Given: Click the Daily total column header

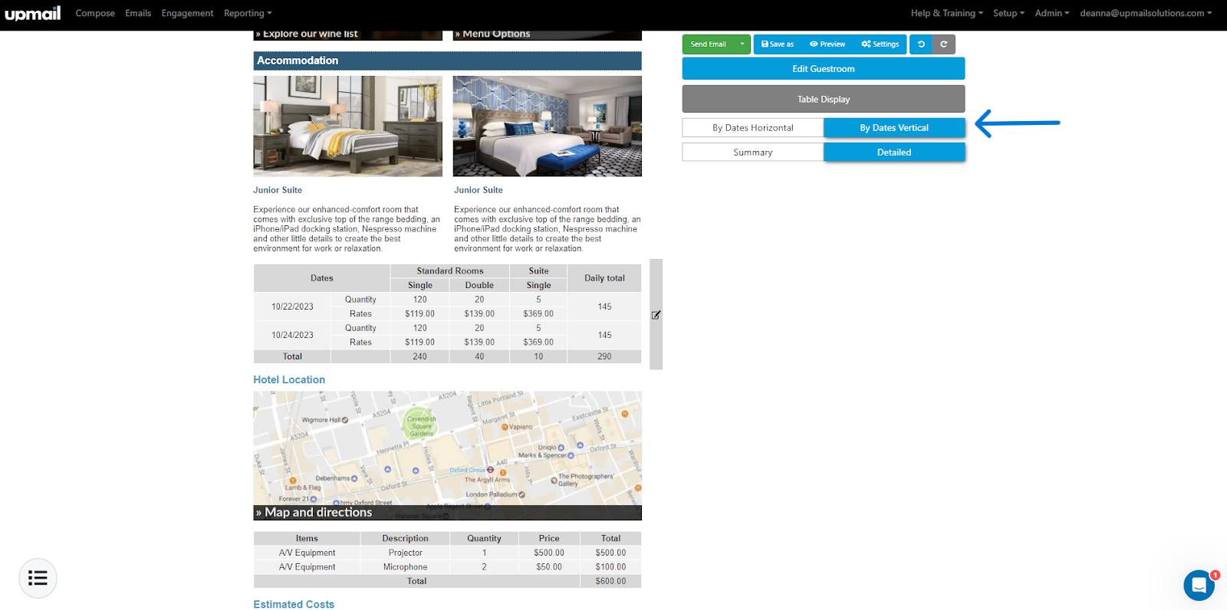Looking at the screenshot, I should (604, 278).
